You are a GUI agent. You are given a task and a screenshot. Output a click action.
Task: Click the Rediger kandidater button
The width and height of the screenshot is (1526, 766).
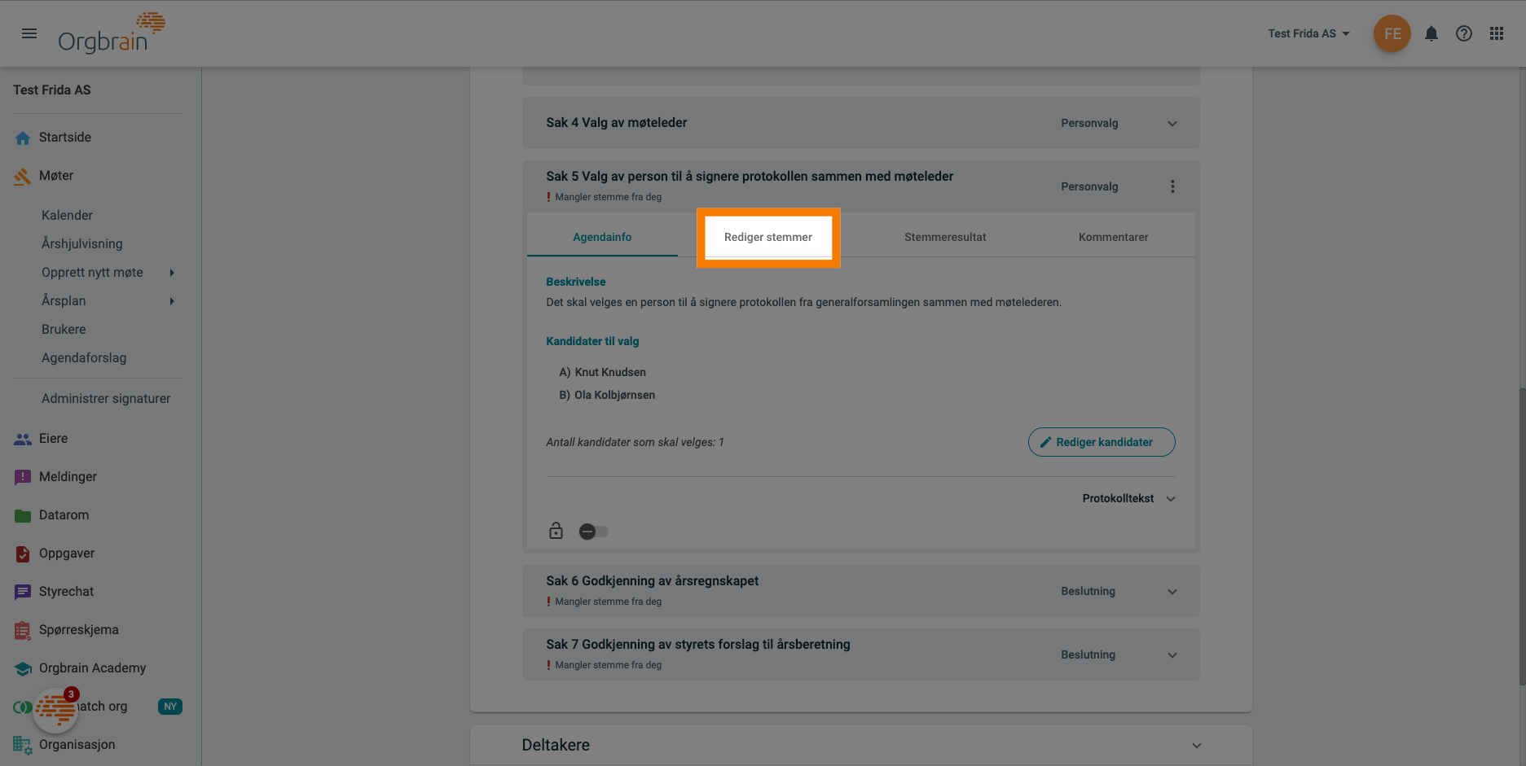click(x=1102, y=442)
